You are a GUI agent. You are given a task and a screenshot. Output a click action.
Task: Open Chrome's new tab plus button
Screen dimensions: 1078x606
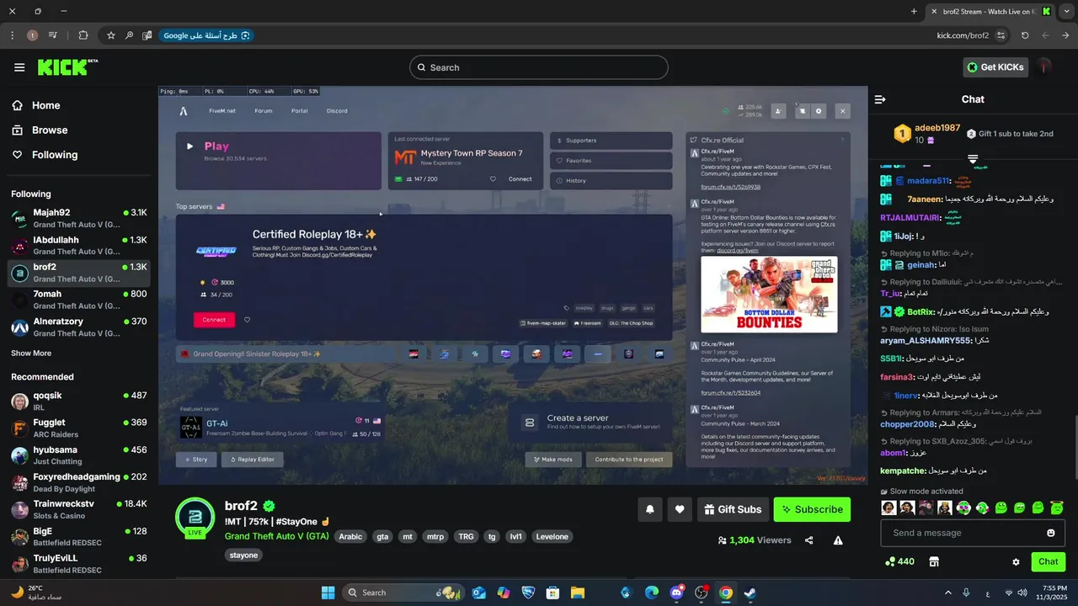(914, 12)
